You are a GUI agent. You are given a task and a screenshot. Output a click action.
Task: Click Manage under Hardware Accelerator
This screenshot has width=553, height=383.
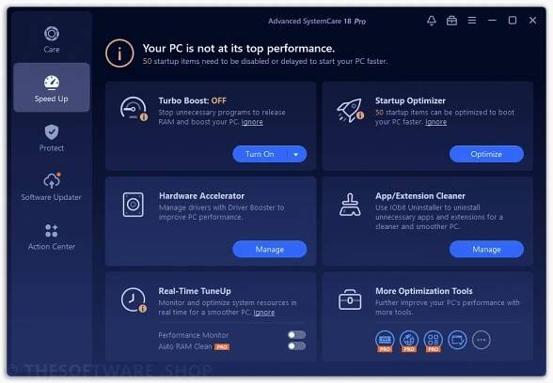270,250
